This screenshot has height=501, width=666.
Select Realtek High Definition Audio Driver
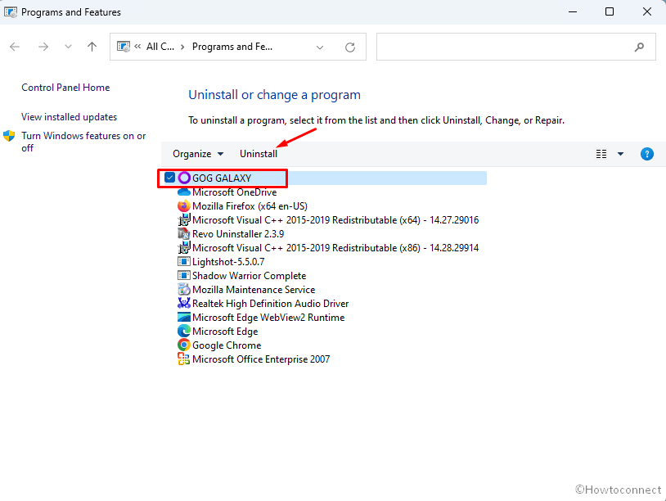(x=270, y=304)
